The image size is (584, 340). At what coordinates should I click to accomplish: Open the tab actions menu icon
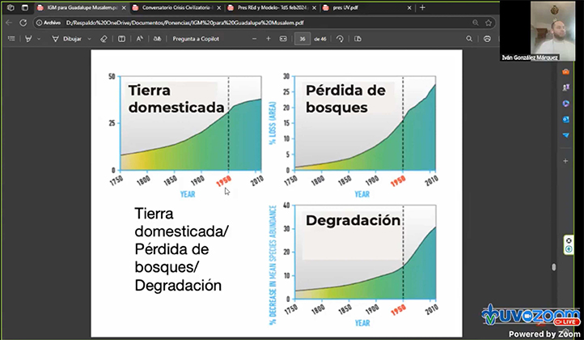coord(24,7)
